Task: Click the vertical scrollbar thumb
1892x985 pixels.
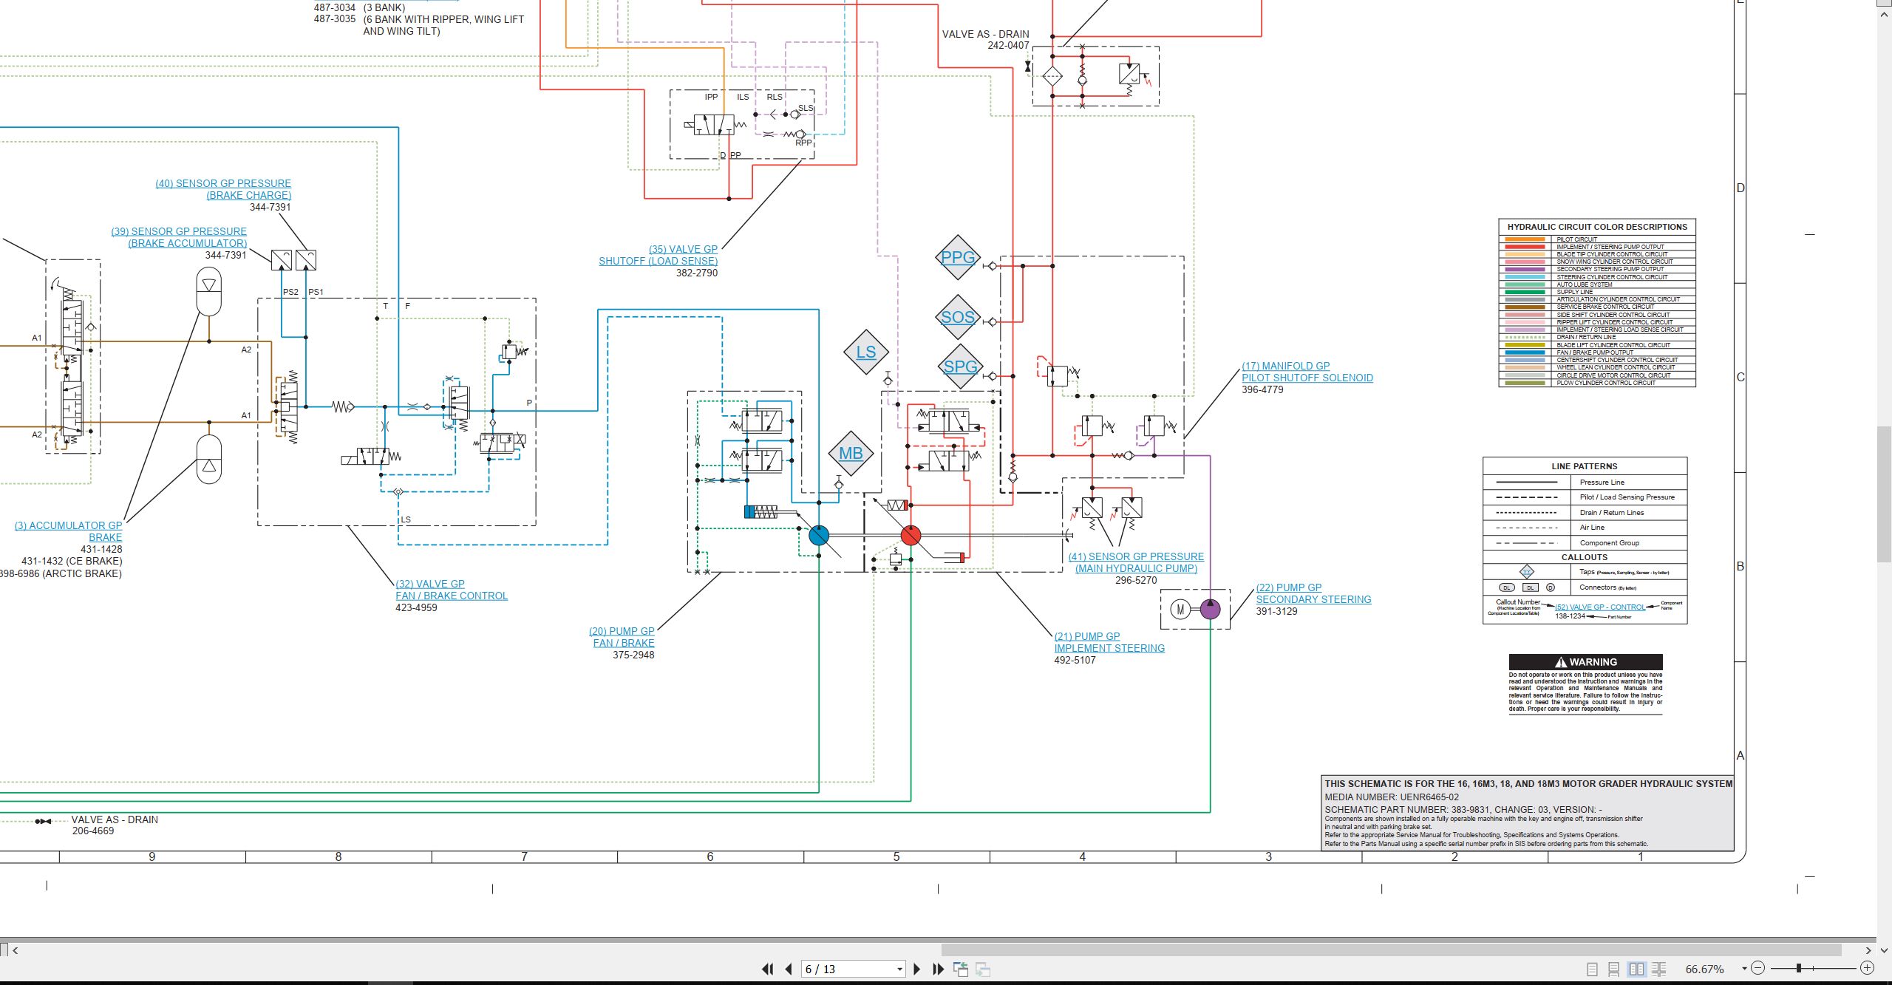Action: [1884, 494]
